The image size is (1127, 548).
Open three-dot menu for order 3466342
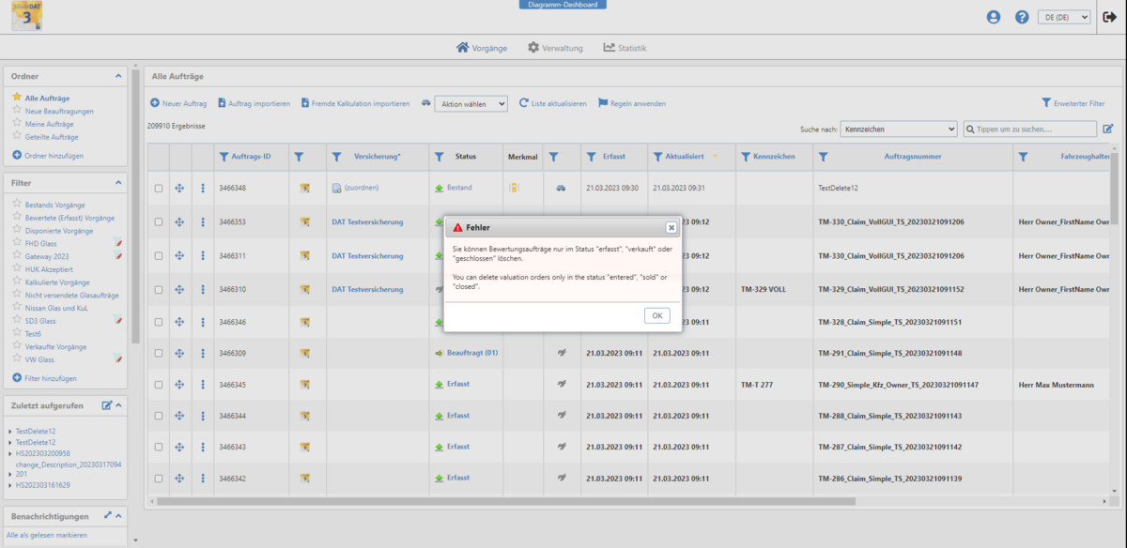[x=202, y=479]
